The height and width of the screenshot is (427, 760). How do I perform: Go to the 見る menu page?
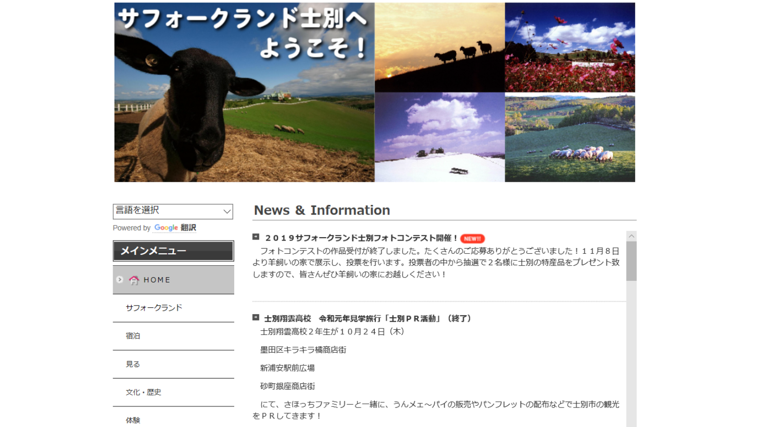coord(133,364)
